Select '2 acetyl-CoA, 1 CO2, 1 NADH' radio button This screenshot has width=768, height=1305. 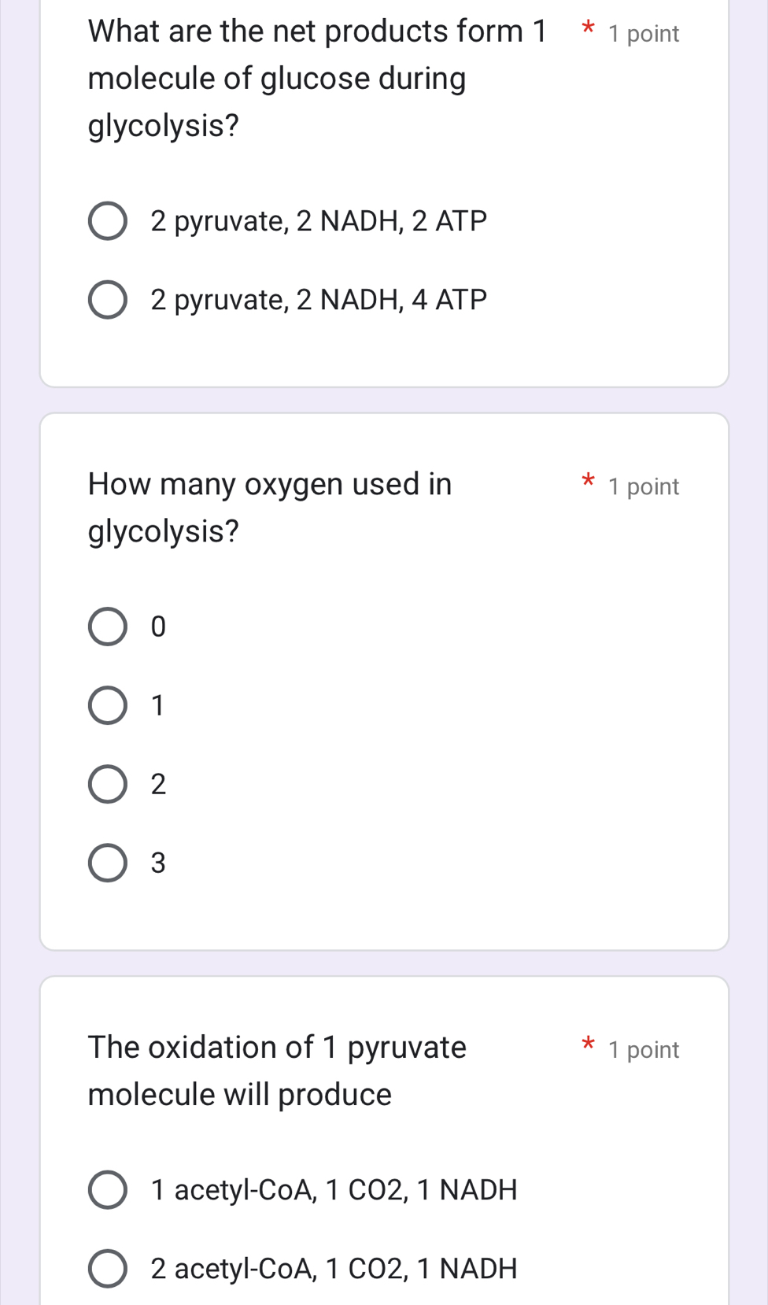(107, 1268)
